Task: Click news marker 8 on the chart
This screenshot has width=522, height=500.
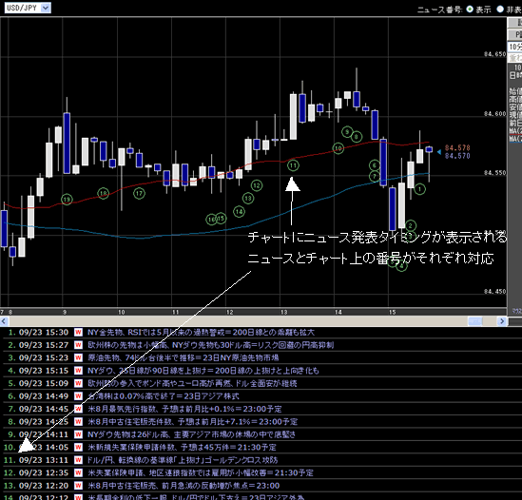Action: [357, 137]
